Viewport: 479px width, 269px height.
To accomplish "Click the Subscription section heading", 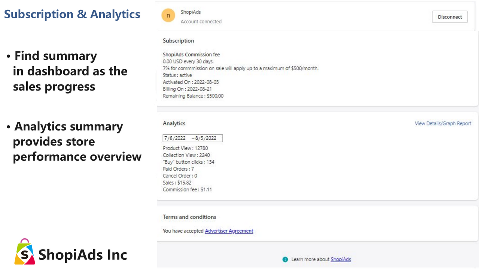I will pos(178,40).
